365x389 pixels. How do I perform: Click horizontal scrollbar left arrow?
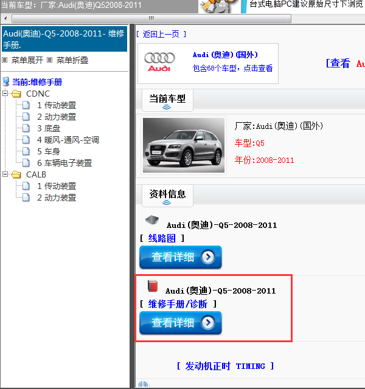click(x=5, y=18)
